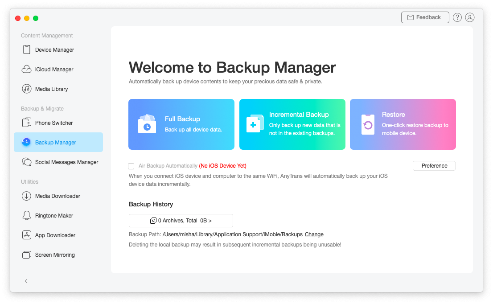Click the Change backup path link

314,234
